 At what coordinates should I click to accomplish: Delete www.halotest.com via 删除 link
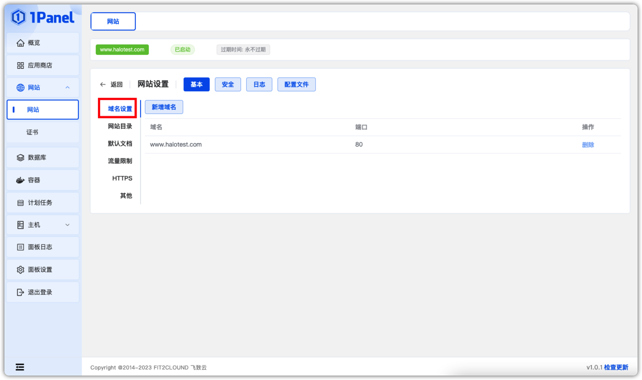588,145
